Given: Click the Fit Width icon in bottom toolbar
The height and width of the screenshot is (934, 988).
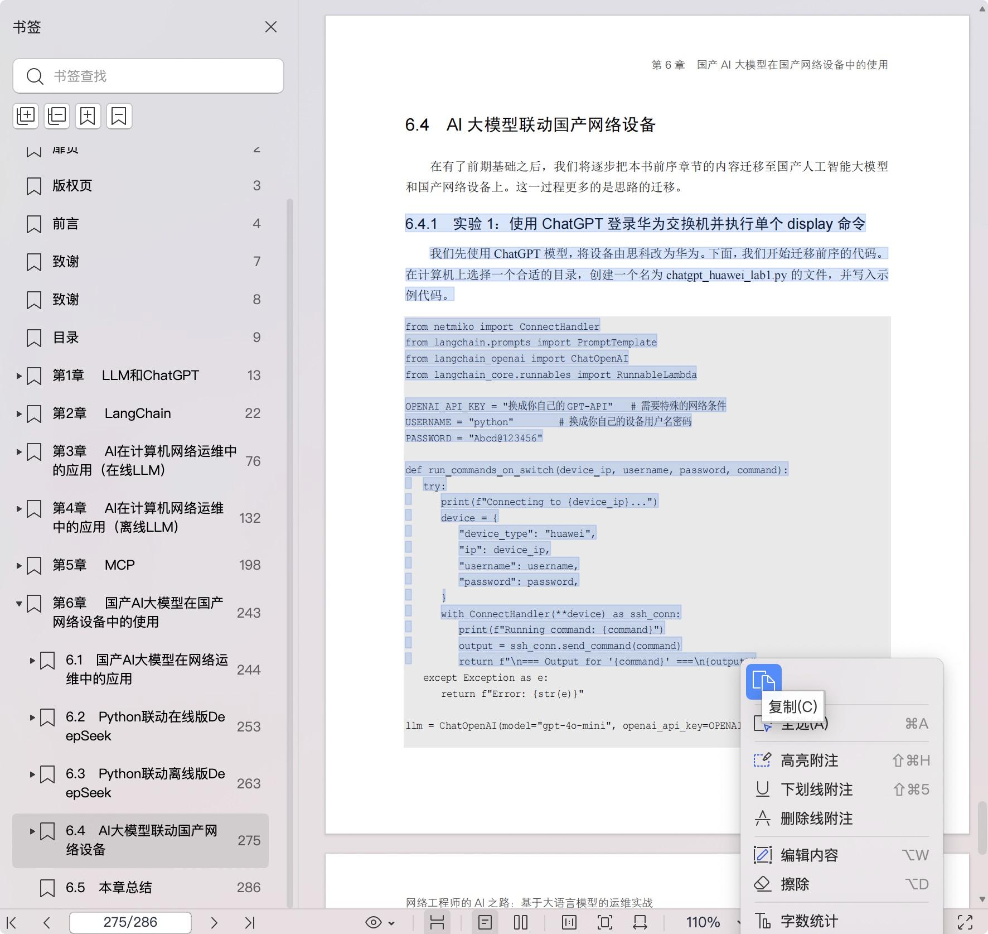Looking at the screenshot, I should pyautogui.click(x=640, y=922).
